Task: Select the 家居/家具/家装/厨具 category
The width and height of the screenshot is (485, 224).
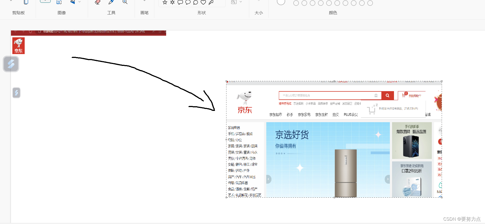Action: click(x=243, y=146)
